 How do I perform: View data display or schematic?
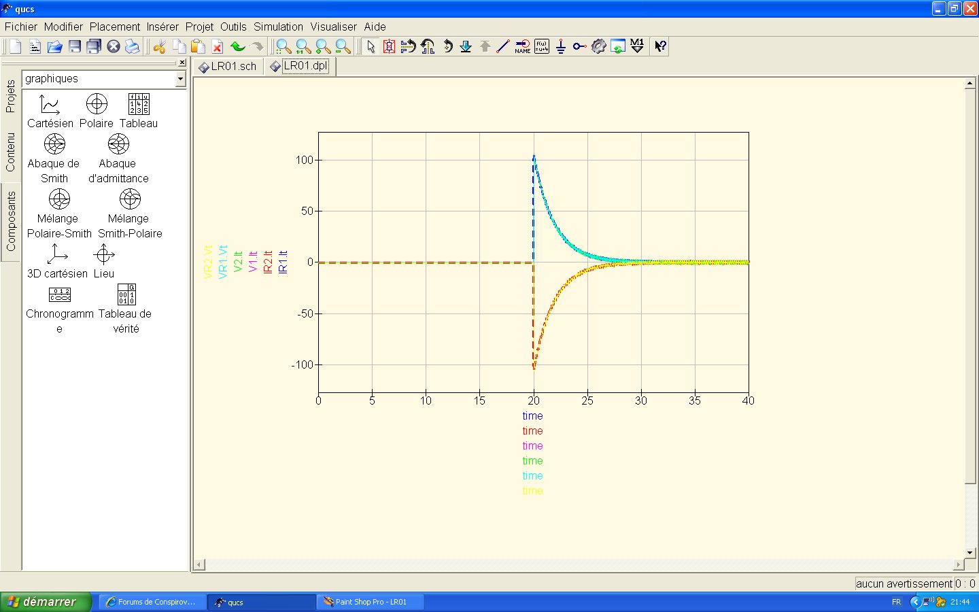click(x=618, y=46)
